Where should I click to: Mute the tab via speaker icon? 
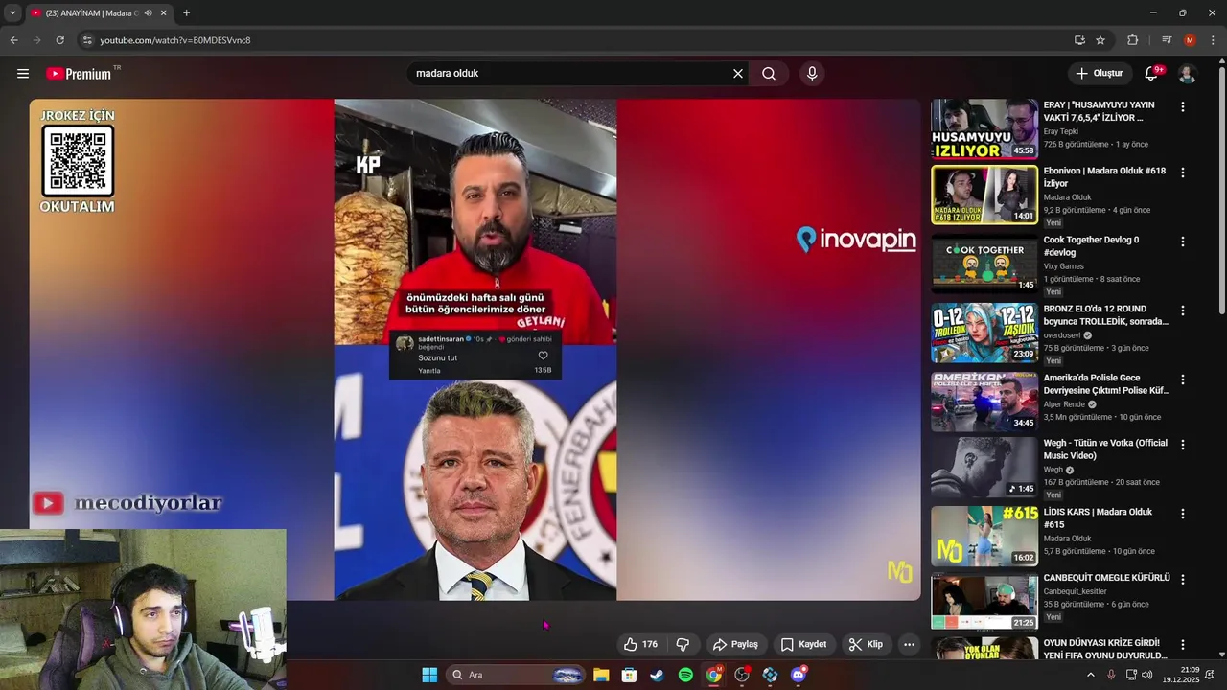pyautogui.click(x=149, y=13)
